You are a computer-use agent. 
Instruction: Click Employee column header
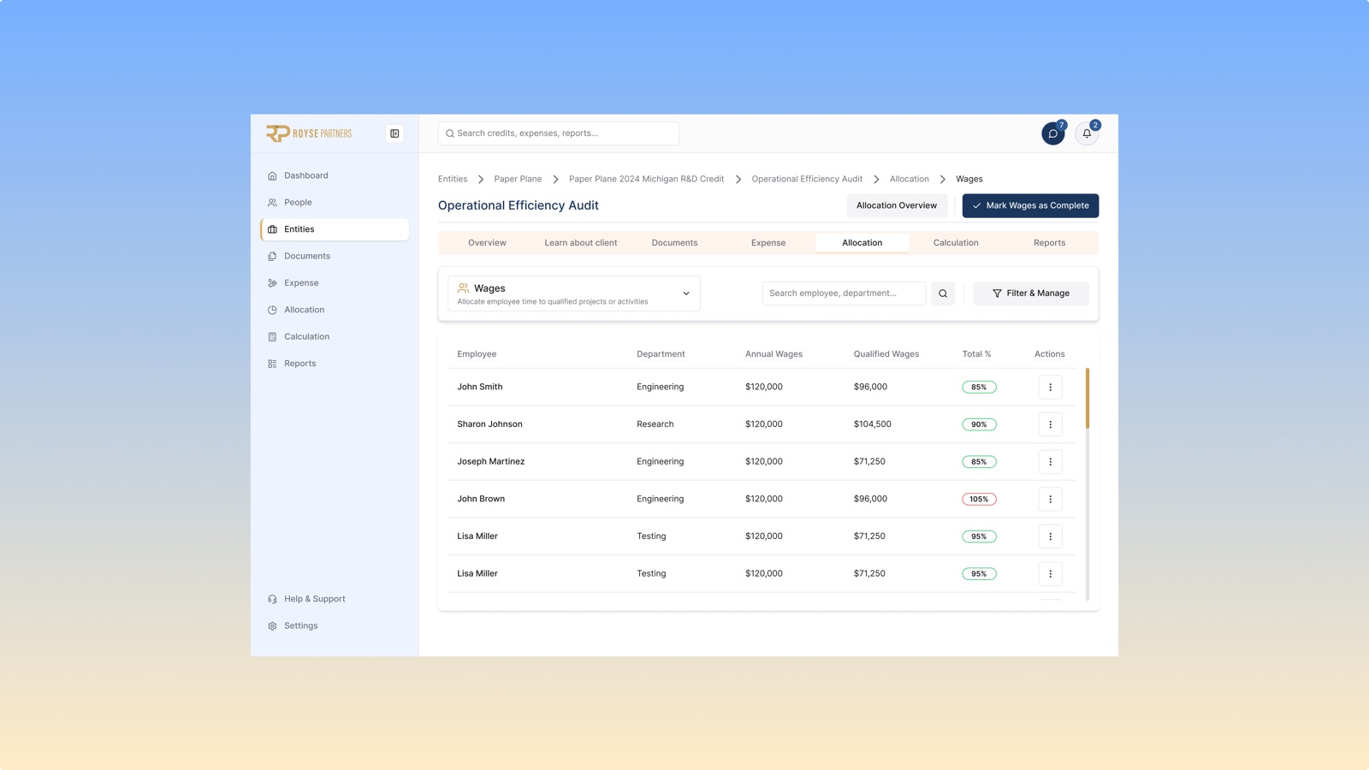pyautogui.click(x=477, y=354)
